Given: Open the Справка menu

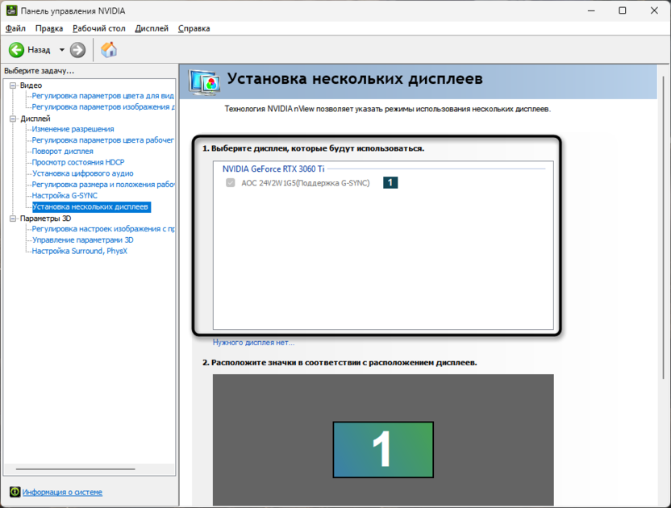Looking at the screenshot, I should 194,28.
